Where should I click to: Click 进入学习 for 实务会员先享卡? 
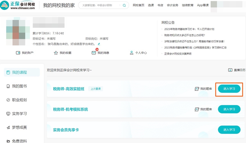tap(229, 129)
